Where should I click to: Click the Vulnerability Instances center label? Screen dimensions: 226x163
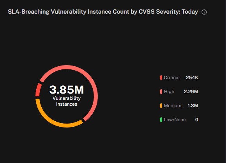(x=67, y=101)
